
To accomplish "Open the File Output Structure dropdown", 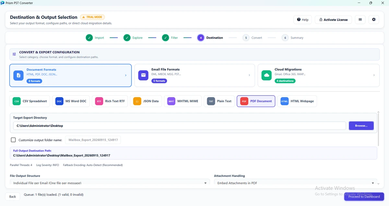I will pyautogui.click(x=110, y=183).
